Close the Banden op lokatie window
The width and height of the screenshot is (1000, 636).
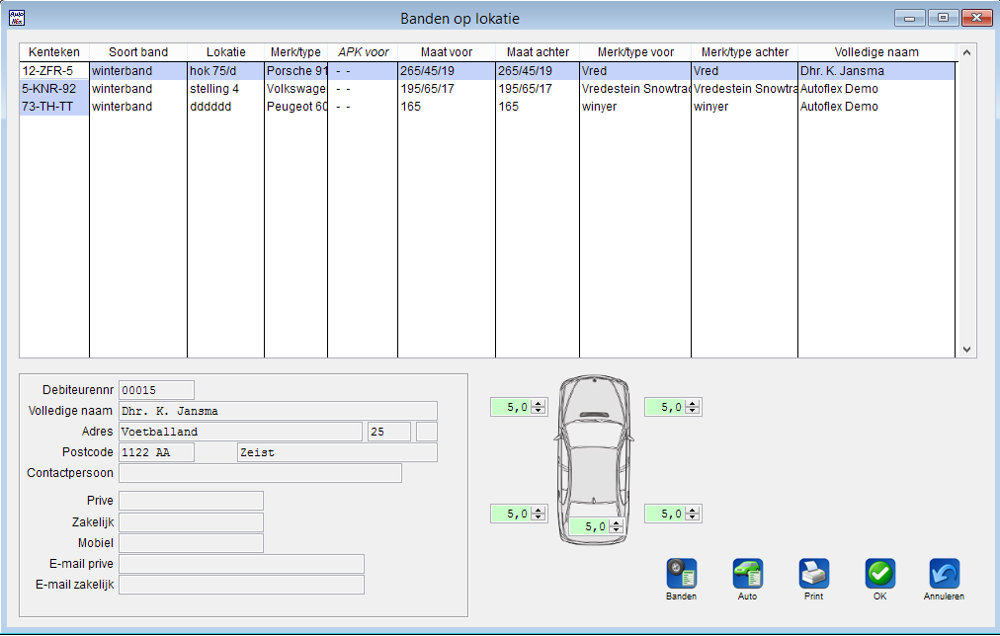[x=976, y=18]
